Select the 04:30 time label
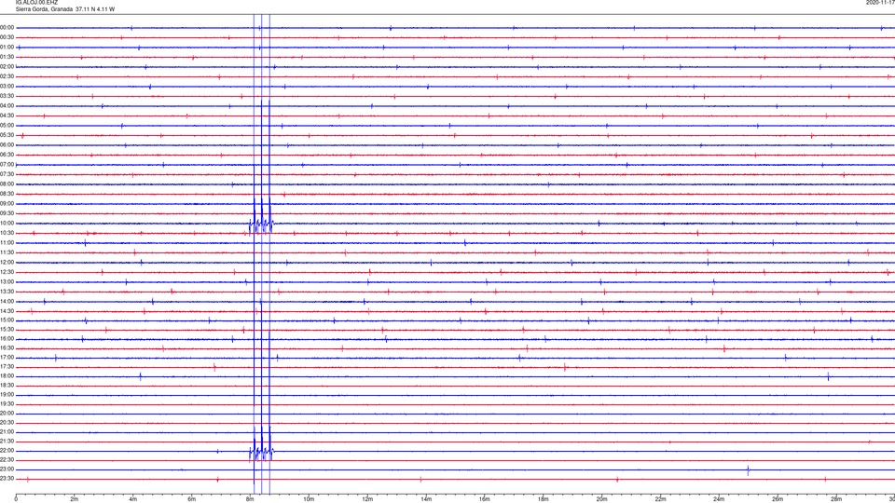Image resolution: width=895 pixels, height=503 pixels. (7, 116)
